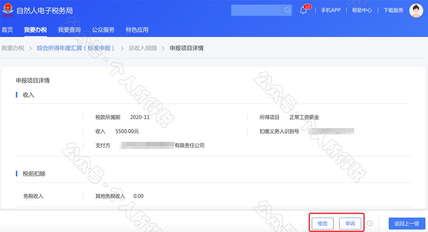Open the 帮助中心 link
Screen dimensions: 428x232
pos(362,10)
